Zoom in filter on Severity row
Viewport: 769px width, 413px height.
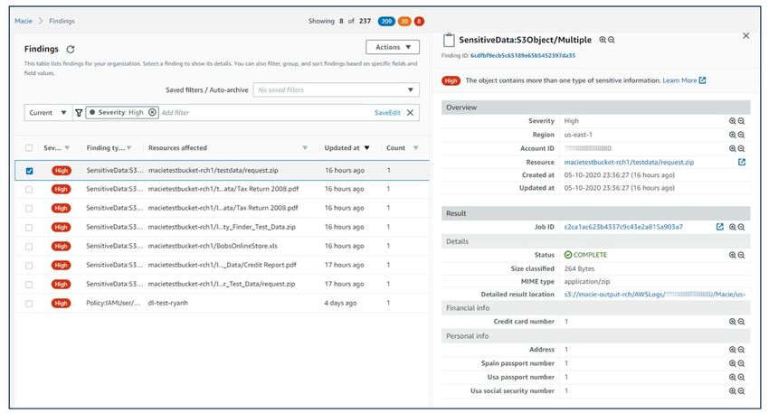[x=733, y=121]
